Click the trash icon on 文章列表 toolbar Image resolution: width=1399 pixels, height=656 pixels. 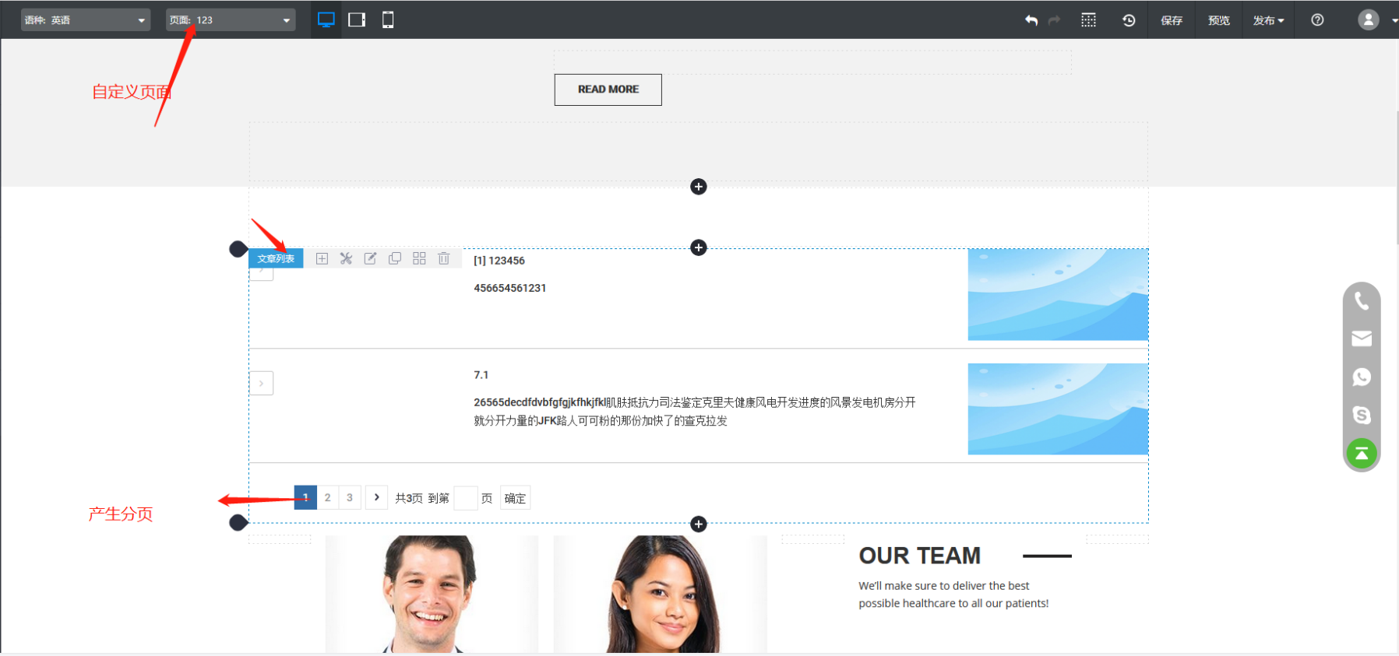444,258
